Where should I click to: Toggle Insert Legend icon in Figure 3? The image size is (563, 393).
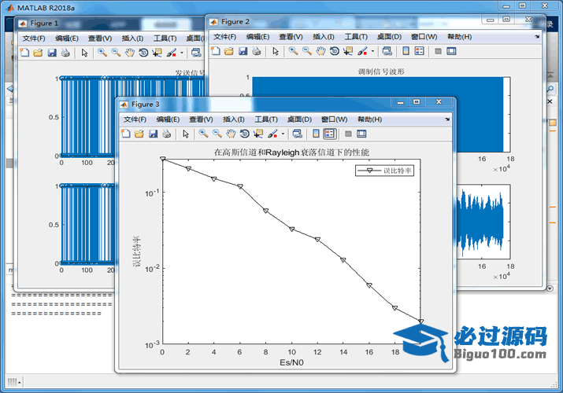(x=330, y=134)
